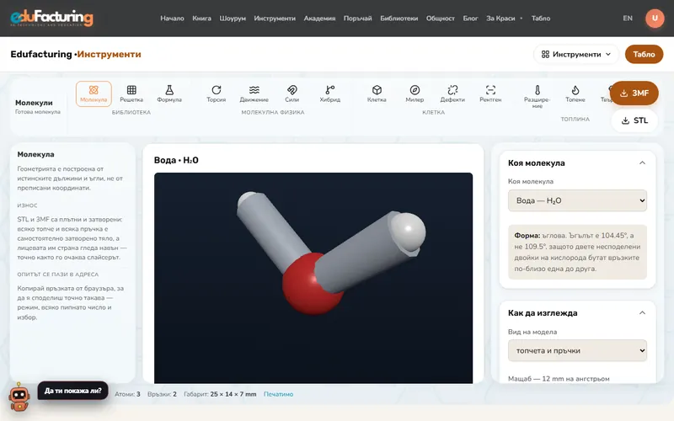
Task: Click the orange Табло button
Action: (x=644, y=54)
